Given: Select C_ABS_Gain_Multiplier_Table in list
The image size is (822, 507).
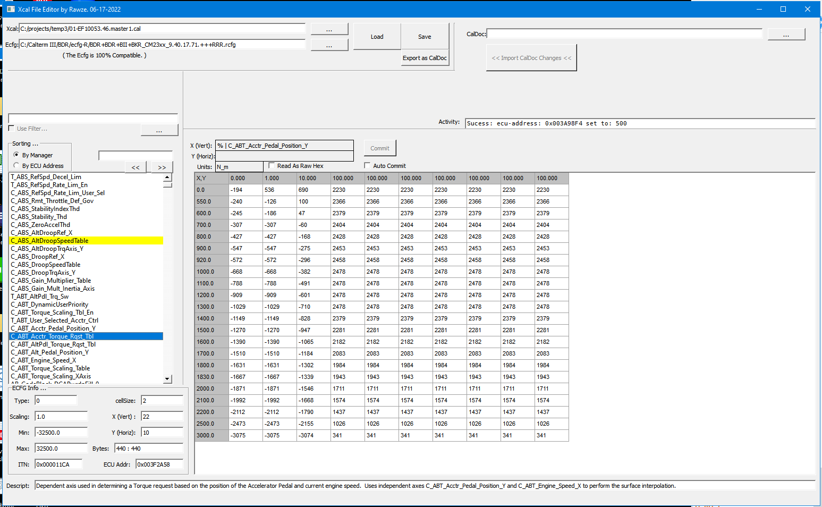Looking at the screenshot, I should click(x=86, y=281).
